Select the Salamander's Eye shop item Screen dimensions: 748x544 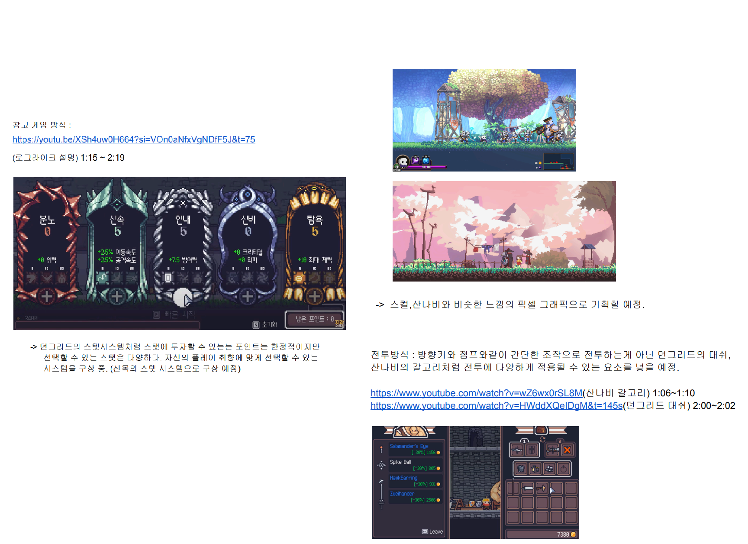(416, 449)
